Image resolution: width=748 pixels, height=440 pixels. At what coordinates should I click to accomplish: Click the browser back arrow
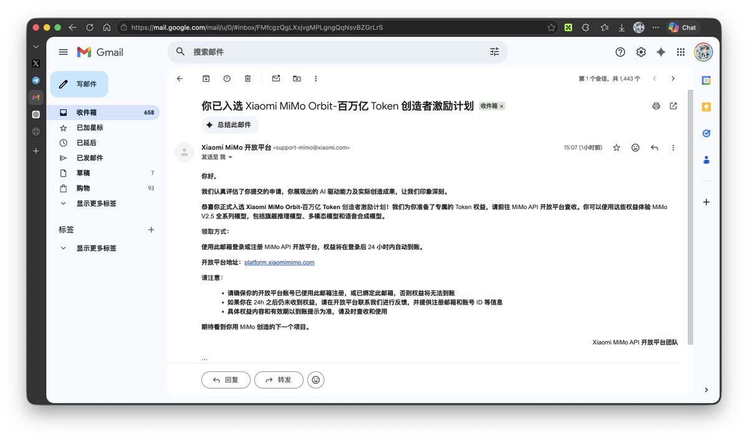pos(73,27)
